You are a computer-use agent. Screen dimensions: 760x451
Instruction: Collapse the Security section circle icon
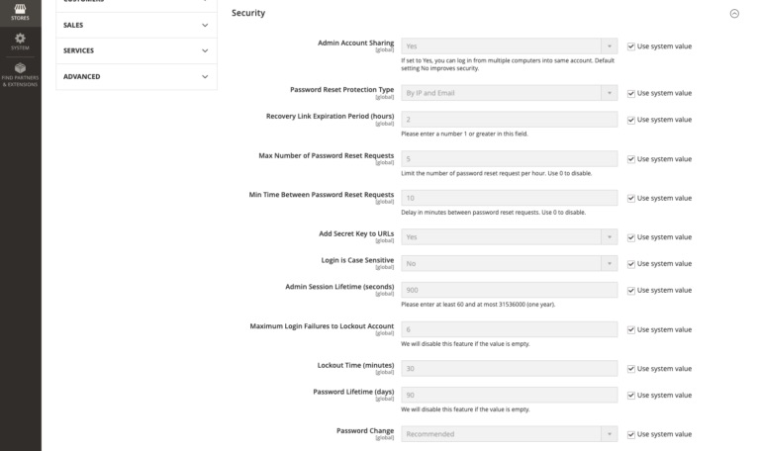733,14
